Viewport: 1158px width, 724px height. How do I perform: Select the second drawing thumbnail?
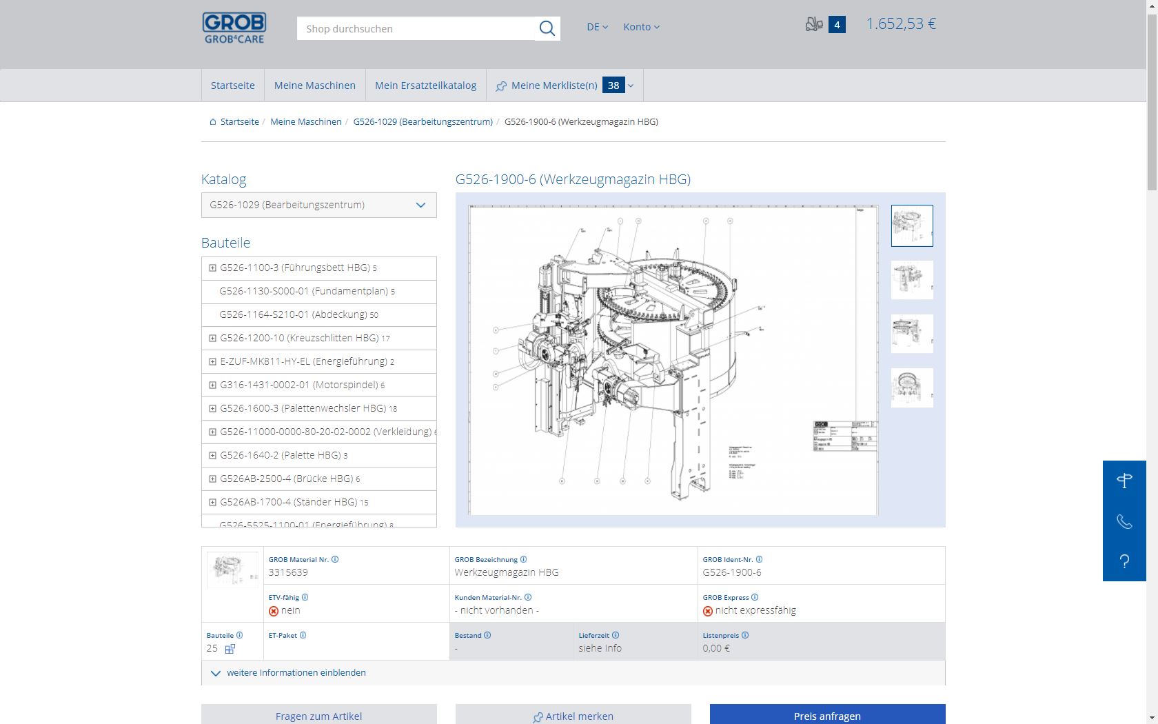912,280
